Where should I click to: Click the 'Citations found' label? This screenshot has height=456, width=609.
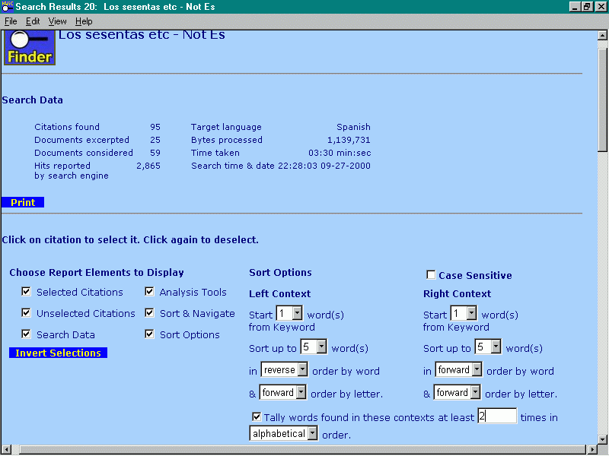tap(67, 127)
